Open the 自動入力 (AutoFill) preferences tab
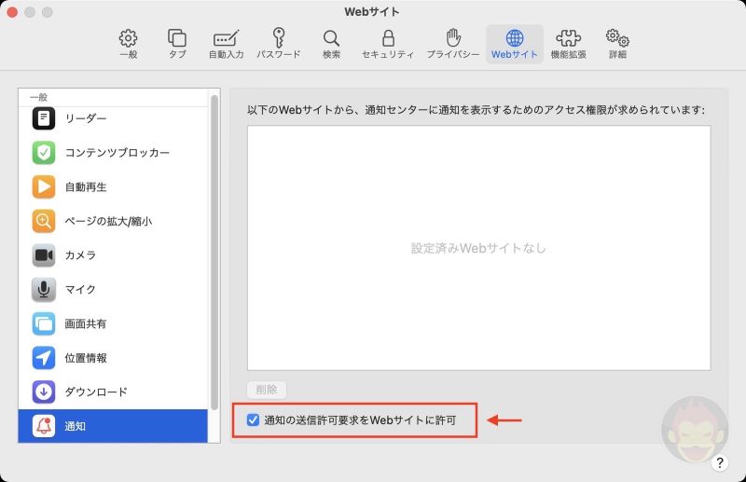 pyautogui.click(x=226, y=44)
